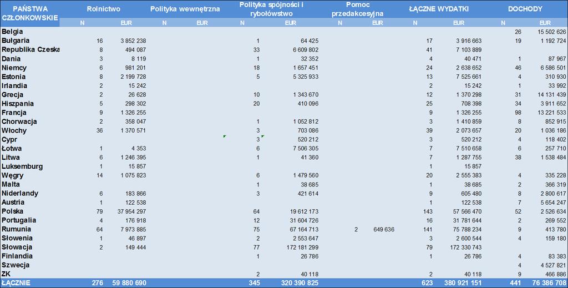The image size is (568, 288).
Task: Click the PAŃSTWA CZŁONKOWSKIE header cell
Action: pyautogui.click(x=30, y=13)
